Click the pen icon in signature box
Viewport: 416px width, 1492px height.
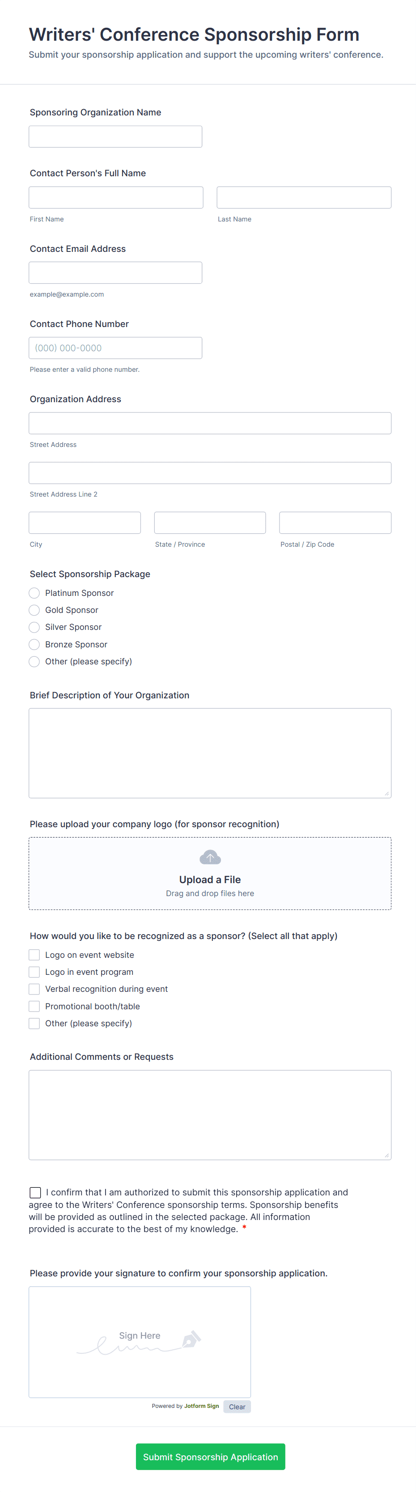(192, 1341)
